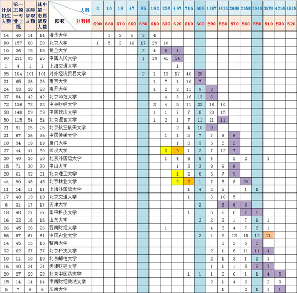Click the yellow cell in 武汉大学 row
The width and height of the screenshot is (297, 293).
click(x=166, y=151)
